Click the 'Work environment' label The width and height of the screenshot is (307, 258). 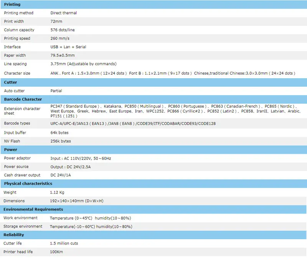pos(20,218)
